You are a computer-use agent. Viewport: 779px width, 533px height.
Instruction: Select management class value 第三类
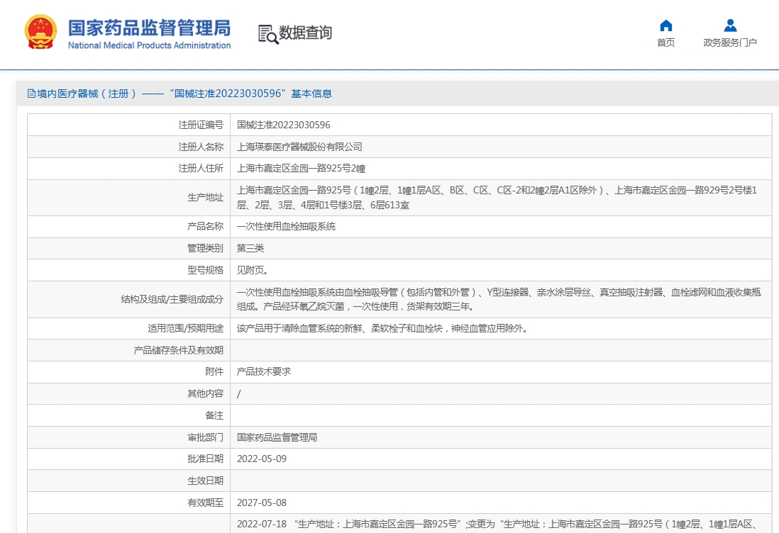tap(250, 248)
